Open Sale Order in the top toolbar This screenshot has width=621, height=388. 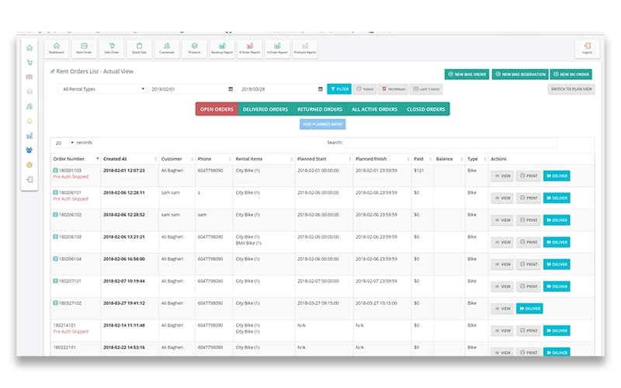coord(112,48)
